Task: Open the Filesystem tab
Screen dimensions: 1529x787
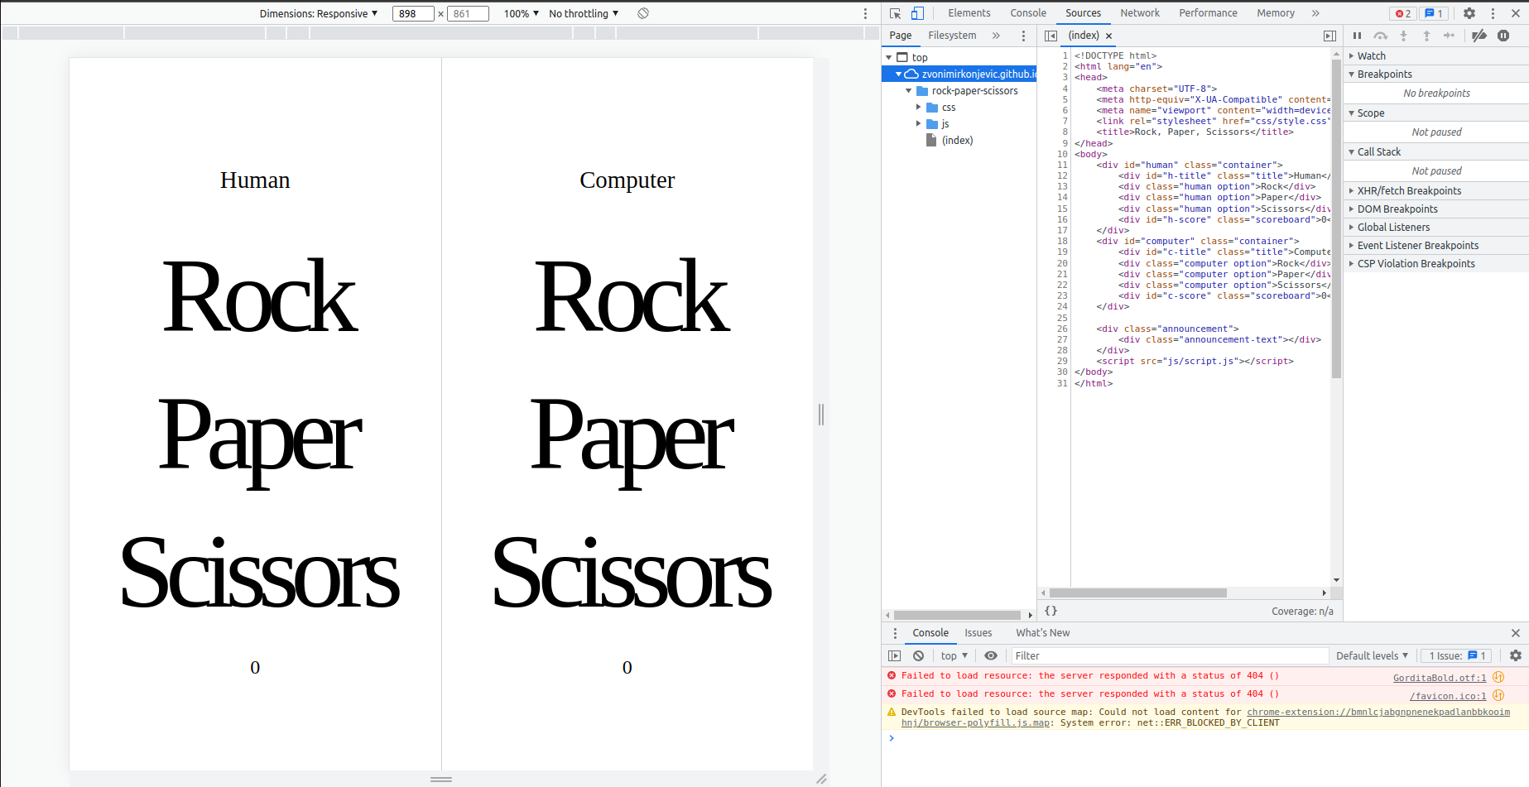Action: [x=952, y=36]
